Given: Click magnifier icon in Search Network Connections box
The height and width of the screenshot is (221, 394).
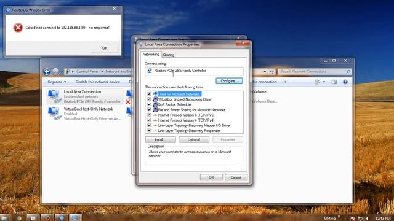Looking at the screenshot, I should click(348, 72).
